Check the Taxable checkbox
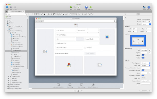The height and width of the screenshot is (99, 157). [x=85, y=48]
